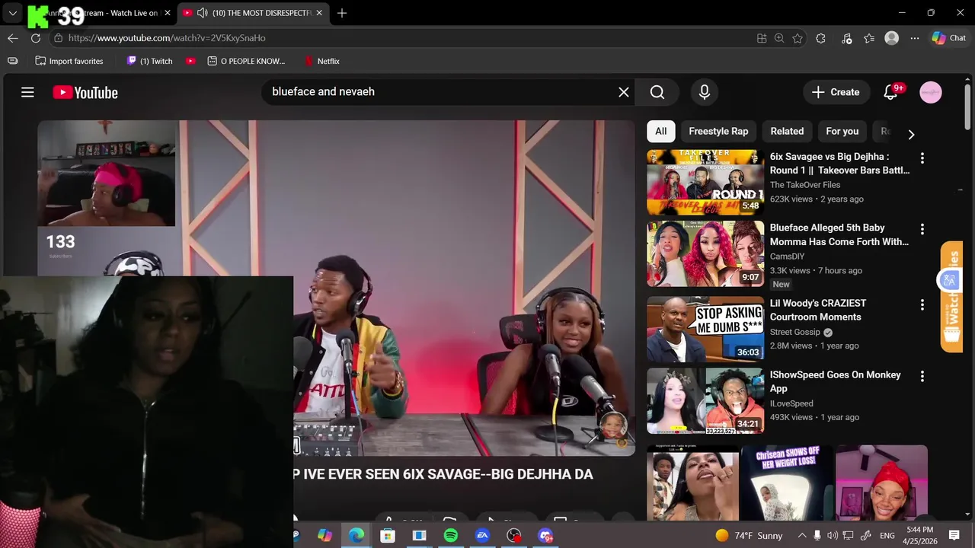Show hidden system tray icons
Image resolution: width=975 pixels, height=548 pixels.
point(801,536)
